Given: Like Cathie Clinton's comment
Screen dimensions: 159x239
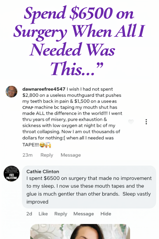Looking at the screenshot, I should pyautogui.click(x=43, y=214).
